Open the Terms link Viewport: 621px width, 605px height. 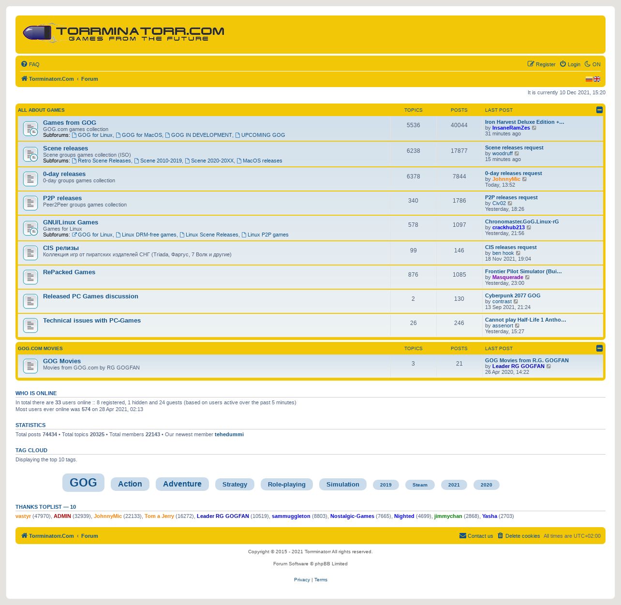coord(321,580)
